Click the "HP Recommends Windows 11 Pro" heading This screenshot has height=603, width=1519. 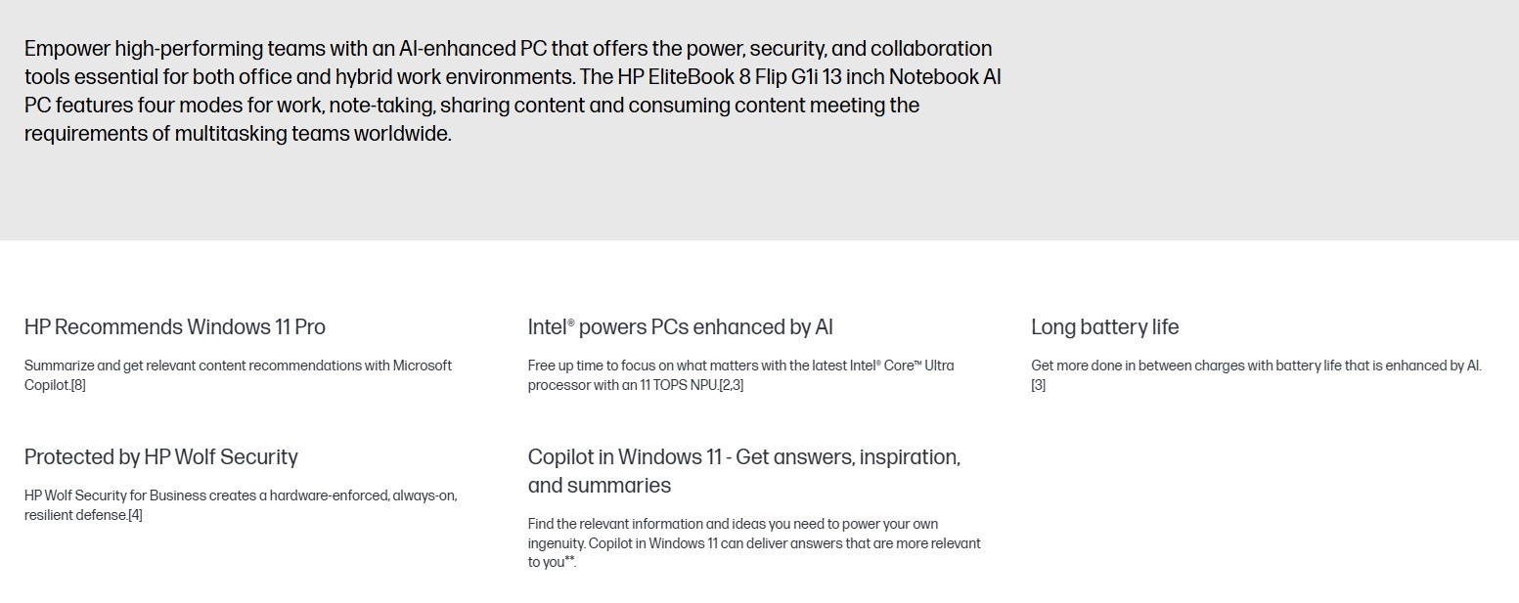point(175,326)
